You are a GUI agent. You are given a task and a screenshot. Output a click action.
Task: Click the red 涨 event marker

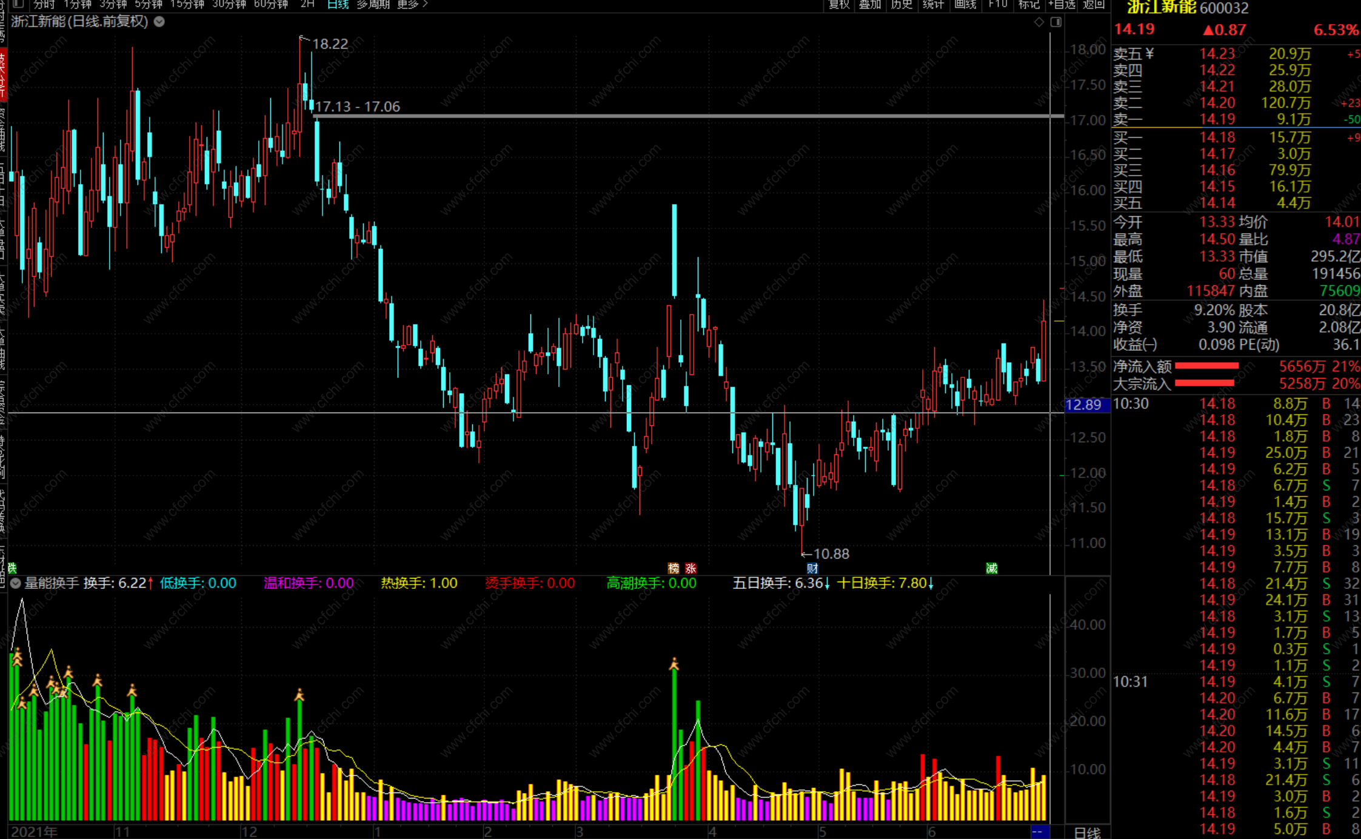pyautogui.click(x=691, y=568)
